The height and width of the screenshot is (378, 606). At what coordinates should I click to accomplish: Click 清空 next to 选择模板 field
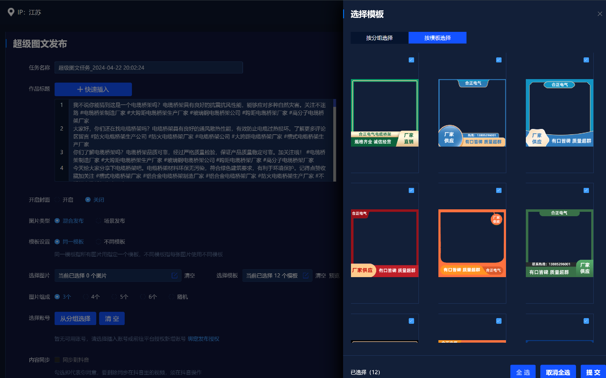[x=321, y=276]
